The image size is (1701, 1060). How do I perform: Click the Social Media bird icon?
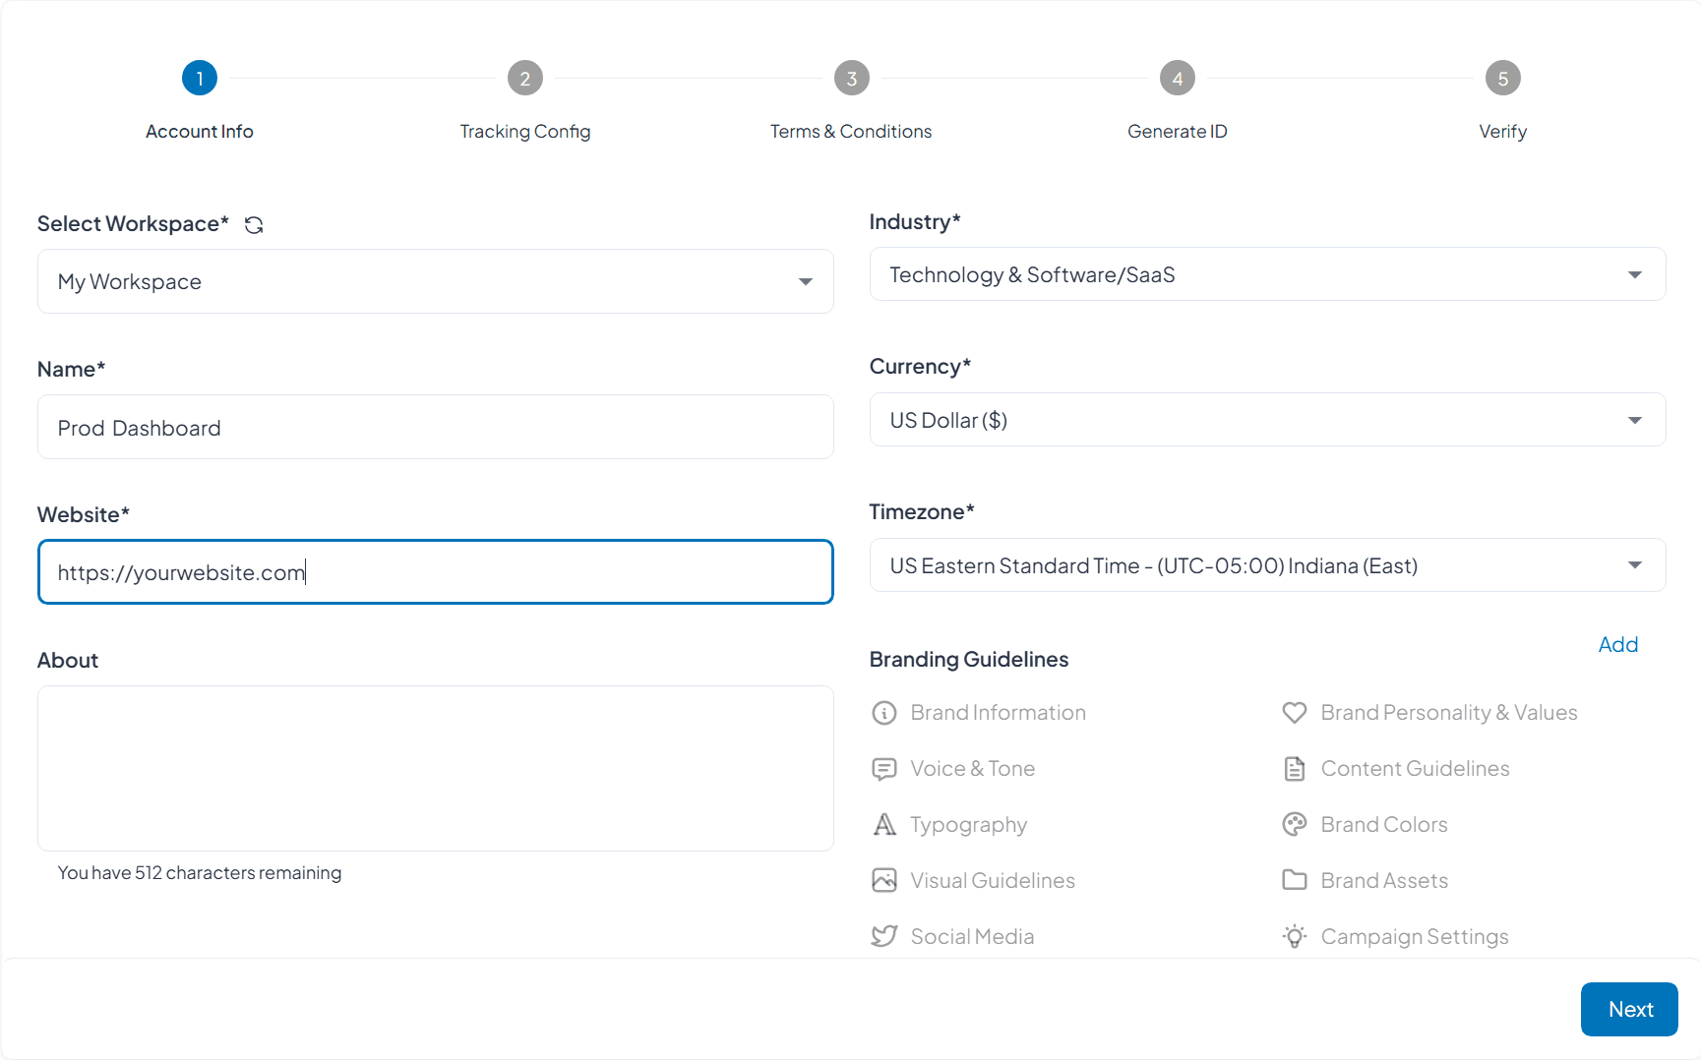[883, 937]
